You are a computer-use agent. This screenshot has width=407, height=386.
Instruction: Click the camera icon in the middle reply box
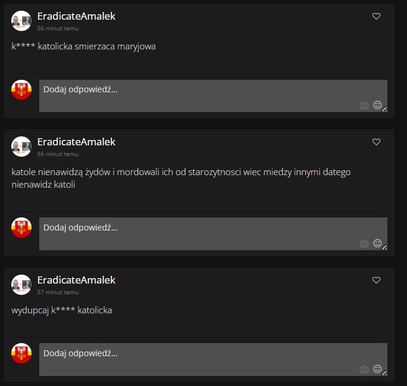coord(364,244)
